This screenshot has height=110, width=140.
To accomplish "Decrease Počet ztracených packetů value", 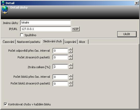I will coord(71,58).
